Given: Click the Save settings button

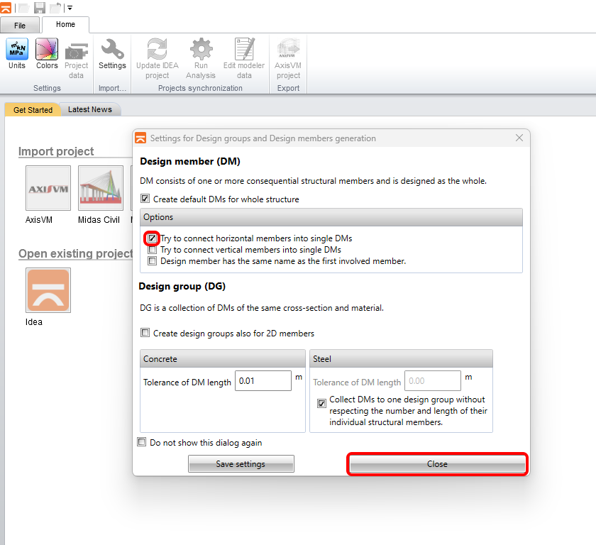Looking at the screenshot, I should coord(241,463).
